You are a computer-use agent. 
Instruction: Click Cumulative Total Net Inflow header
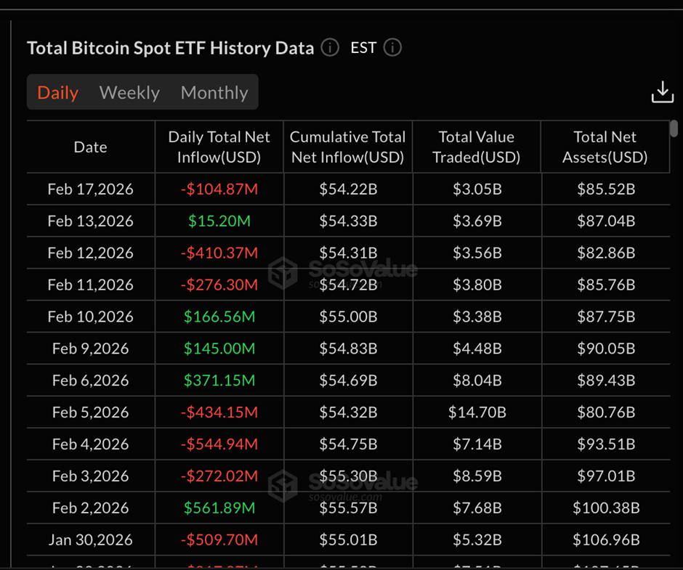point(347,147)
